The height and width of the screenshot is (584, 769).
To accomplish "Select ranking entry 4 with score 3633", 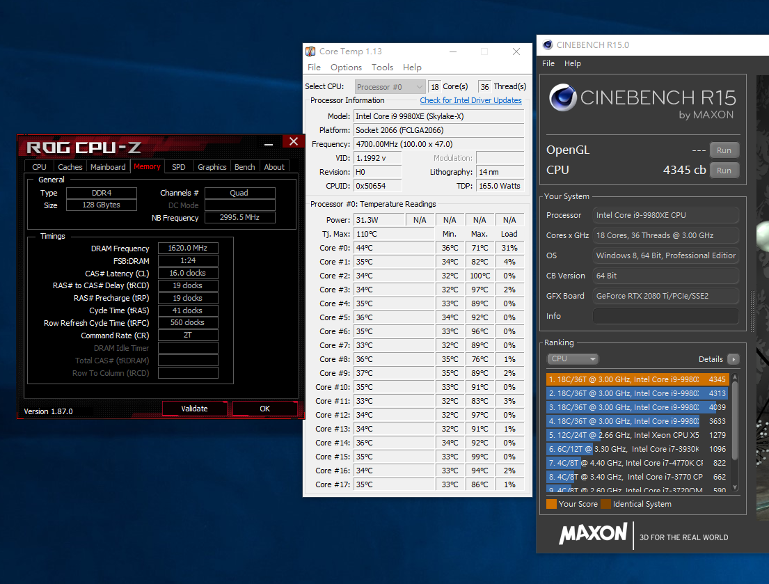I will pos(637,420).
